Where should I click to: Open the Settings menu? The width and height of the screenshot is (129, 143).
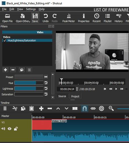tap(31, 9)
